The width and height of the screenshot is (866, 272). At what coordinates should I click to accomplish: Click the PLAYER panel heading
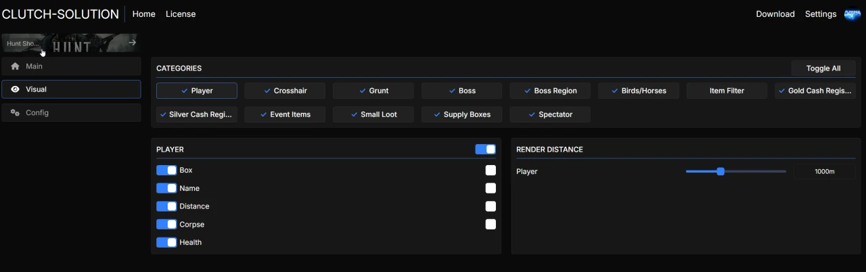(x=170, y=150)
